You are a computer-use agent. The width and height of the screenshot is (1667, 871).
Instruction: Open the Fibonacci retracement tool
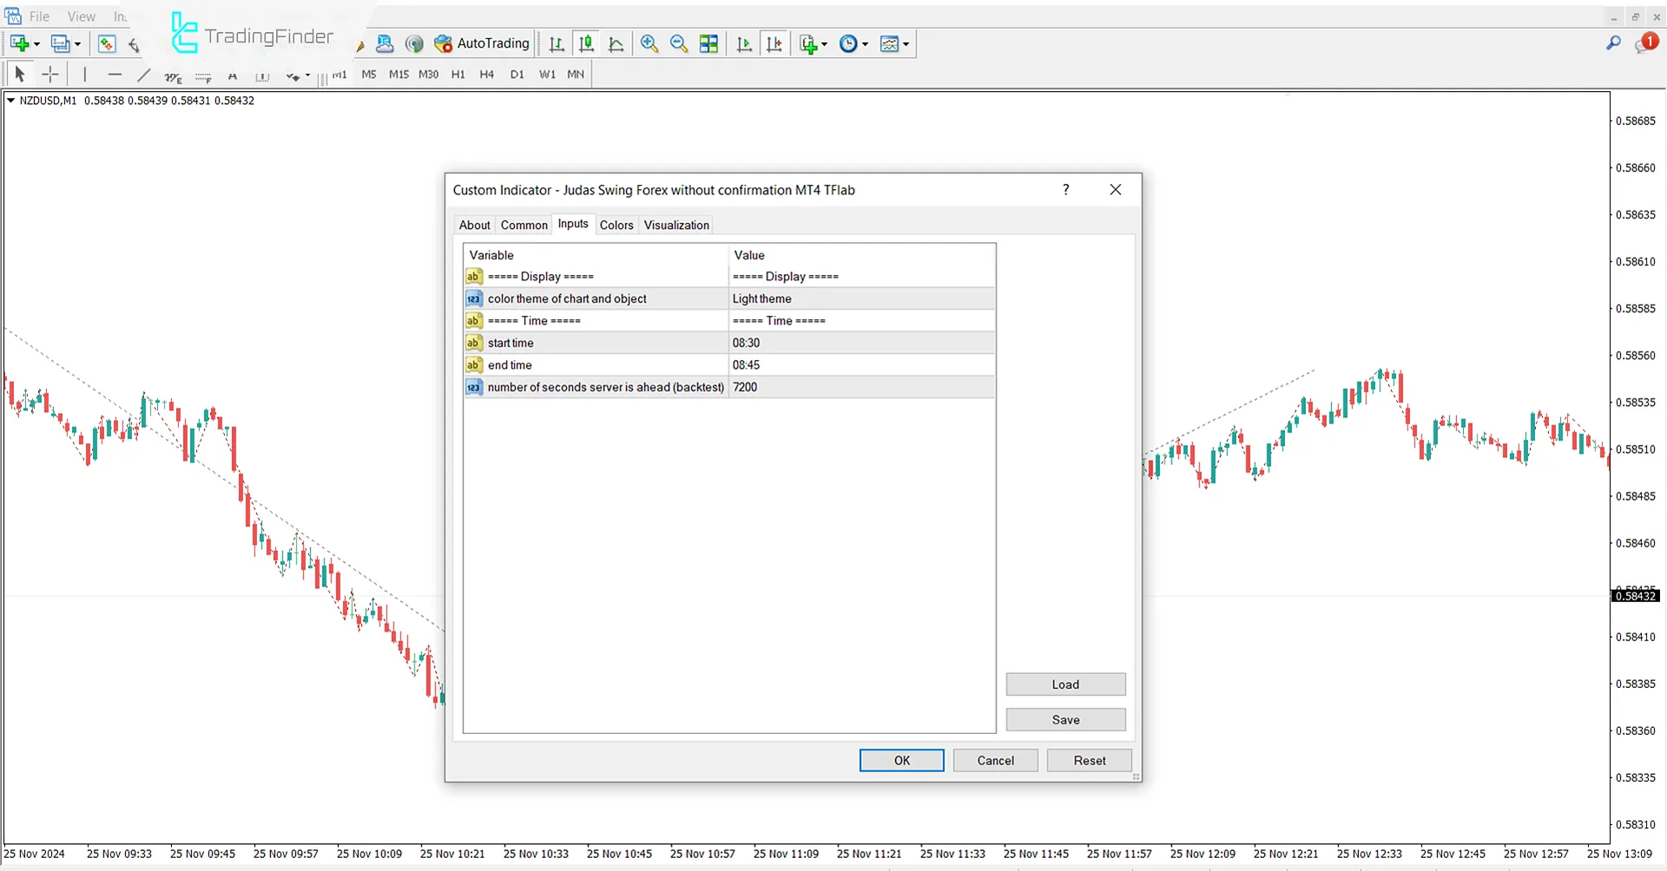click(x=204, y=77)
